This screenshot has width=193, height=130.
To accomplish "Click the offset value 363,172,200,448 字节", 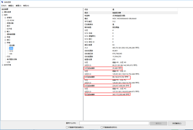I will [x=121, y=94].
